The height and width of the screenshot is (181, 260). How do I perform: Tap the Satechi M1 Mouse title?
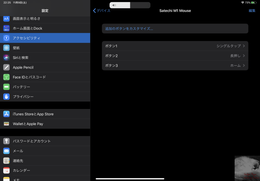point(175,11)
